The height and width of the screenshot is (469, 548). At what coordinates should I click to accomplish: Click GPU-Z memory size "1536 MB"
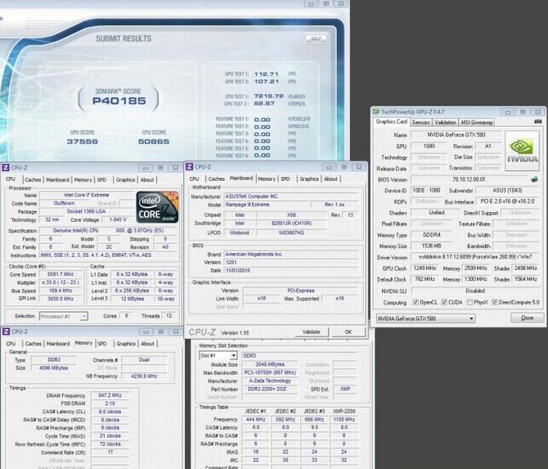tap(431, 246)
